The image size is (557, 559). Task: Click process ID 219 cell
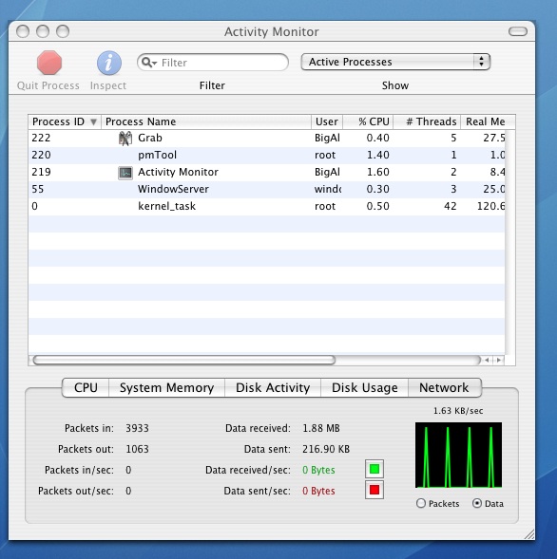pyautogui.click(x=41, y=172)
